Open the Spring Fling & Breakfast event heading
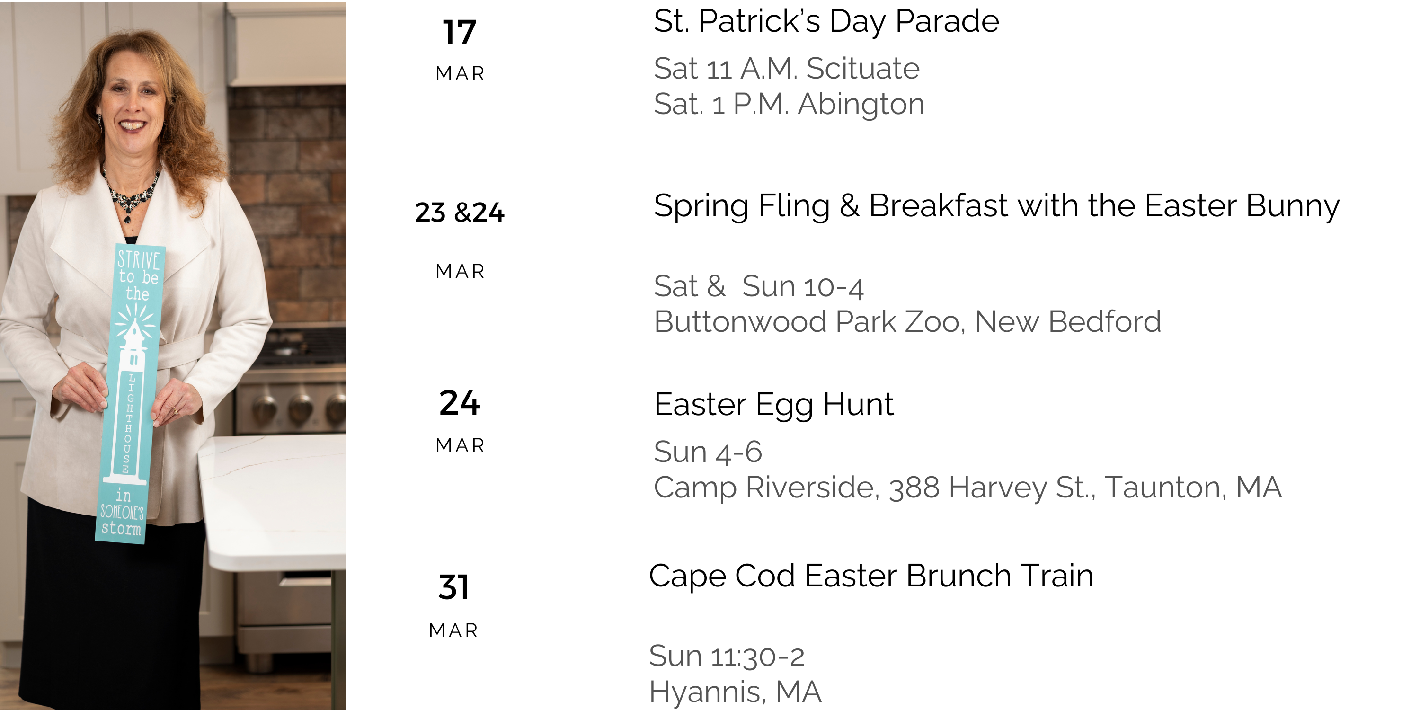 (x=996, y=207)
